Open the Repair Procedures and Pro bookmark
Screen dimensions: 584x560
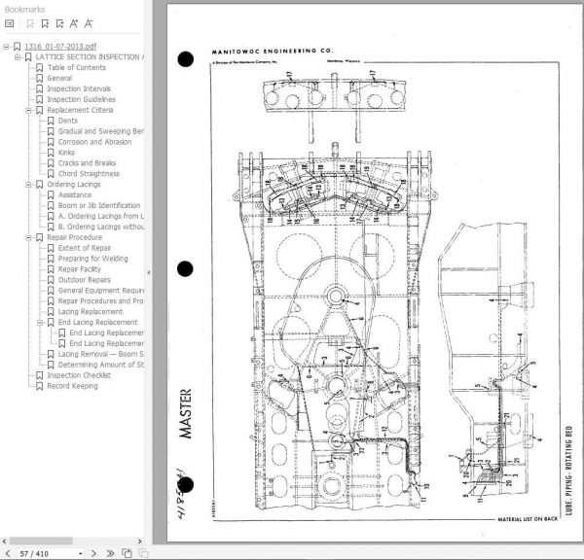(x=101, y=301)
